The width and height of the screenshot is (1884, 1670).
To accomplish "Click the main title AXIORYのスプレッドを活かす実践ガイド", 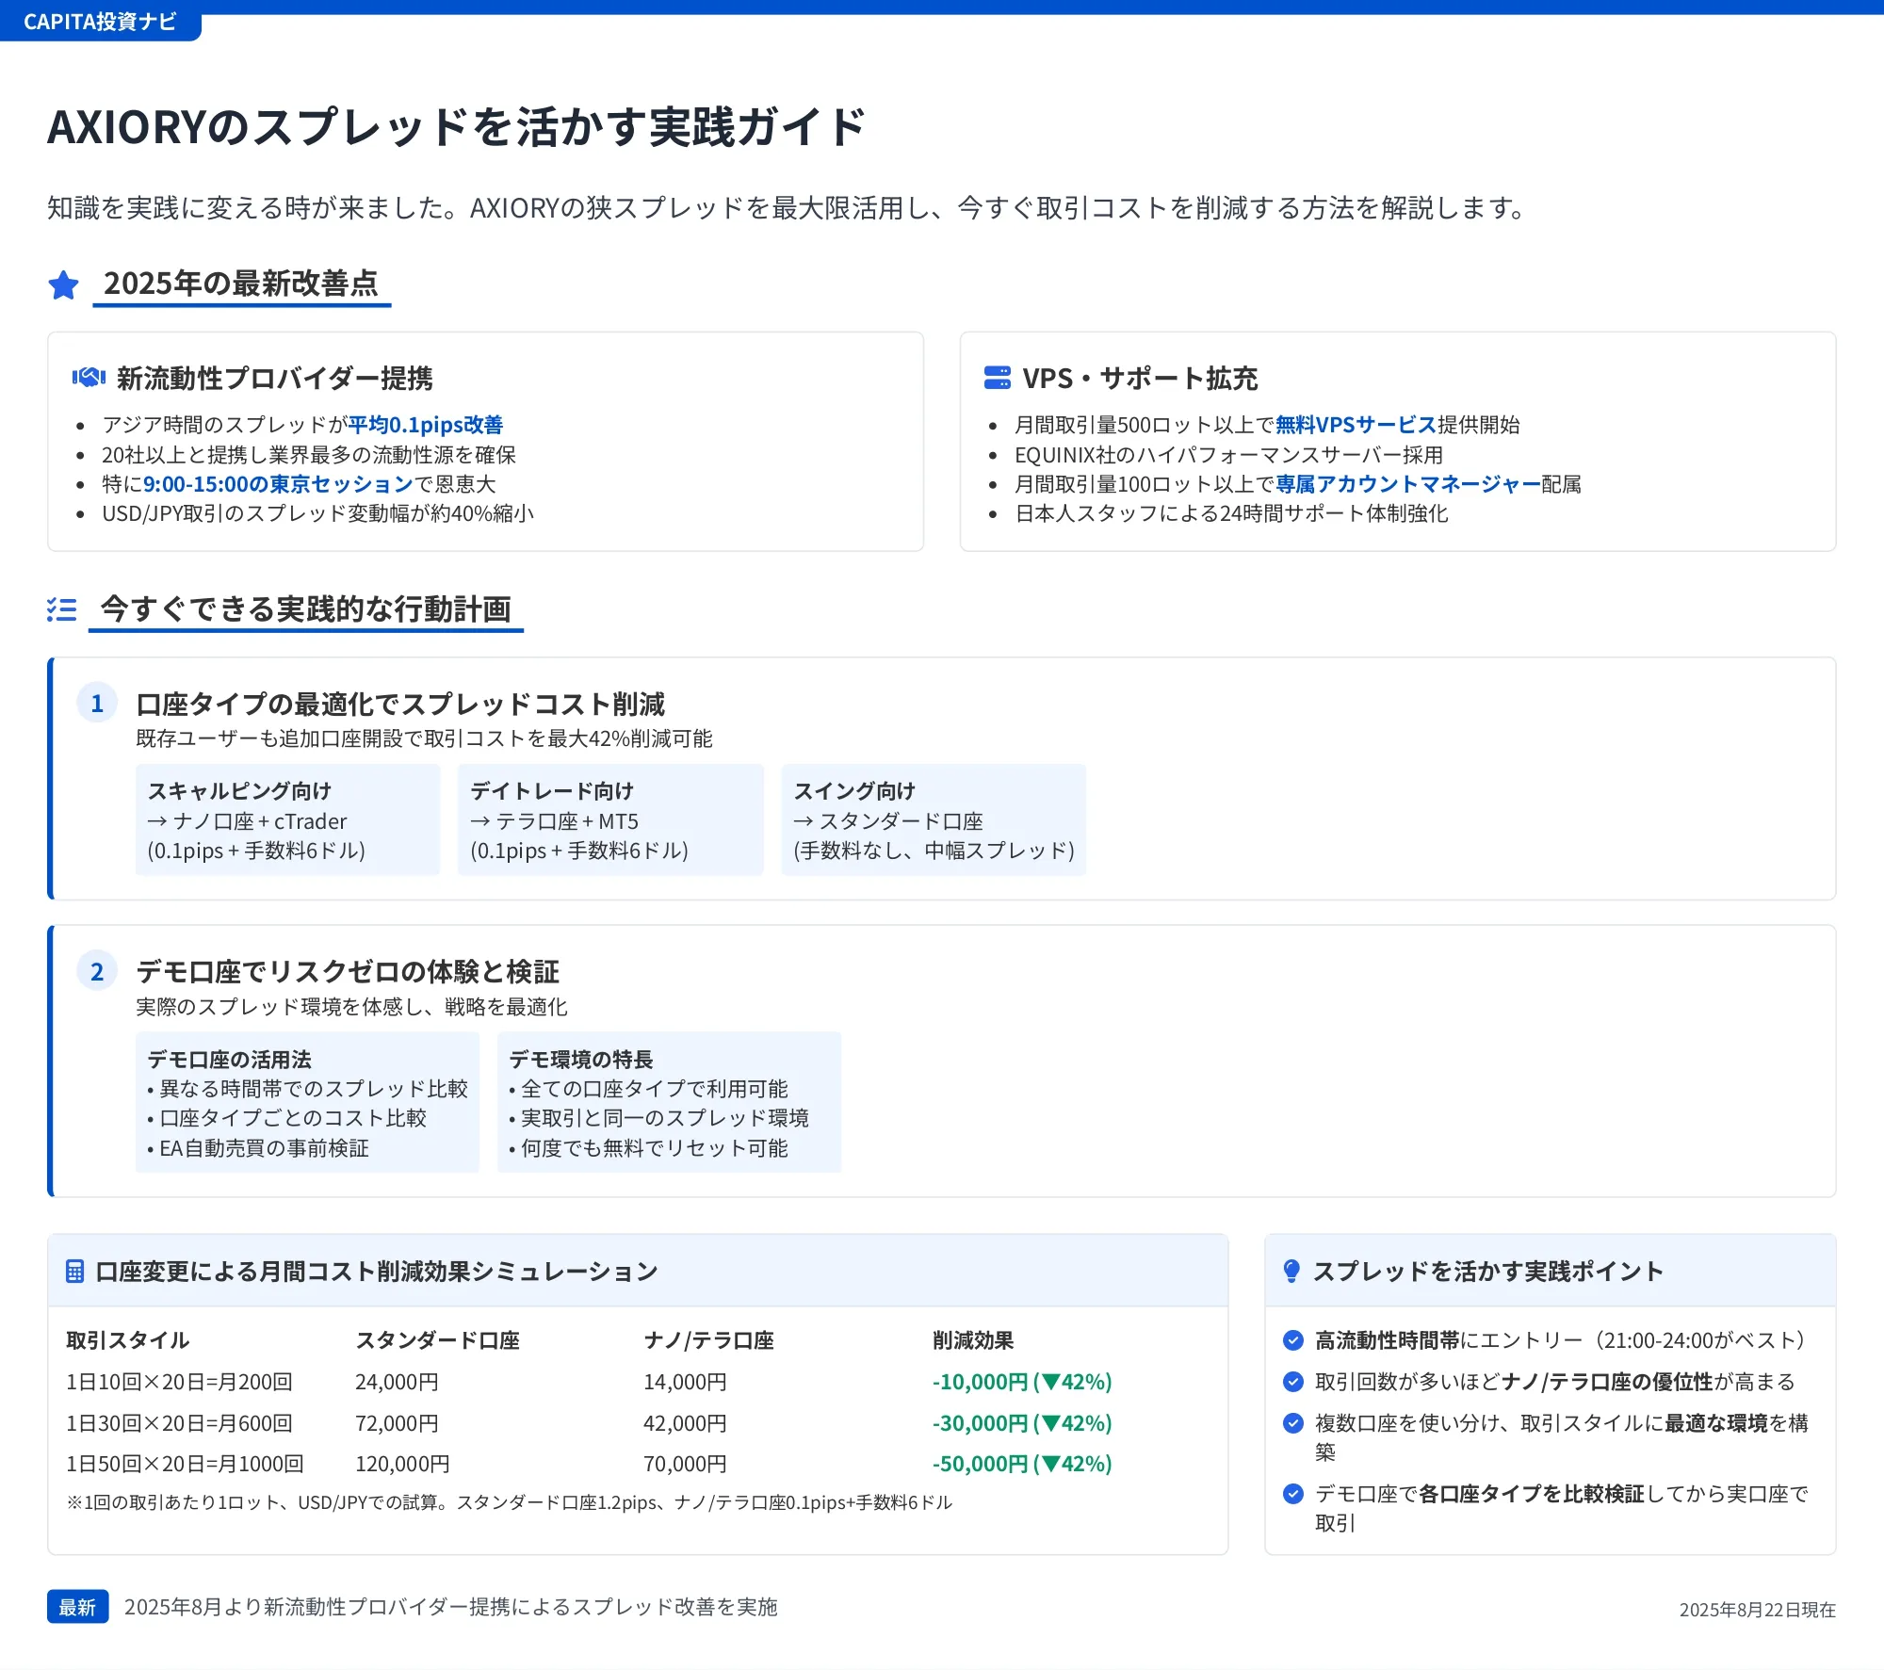I will point(457,127).
